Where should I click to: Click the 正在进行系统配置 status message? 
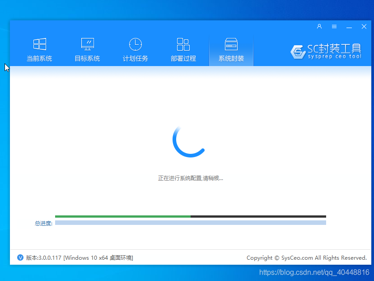pos(190,178)
